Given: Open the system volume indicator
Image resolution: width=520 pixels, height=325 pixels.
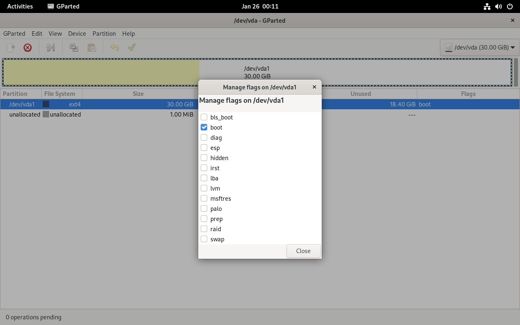Looking at the screenshot, I should click(x=498, y=6).
